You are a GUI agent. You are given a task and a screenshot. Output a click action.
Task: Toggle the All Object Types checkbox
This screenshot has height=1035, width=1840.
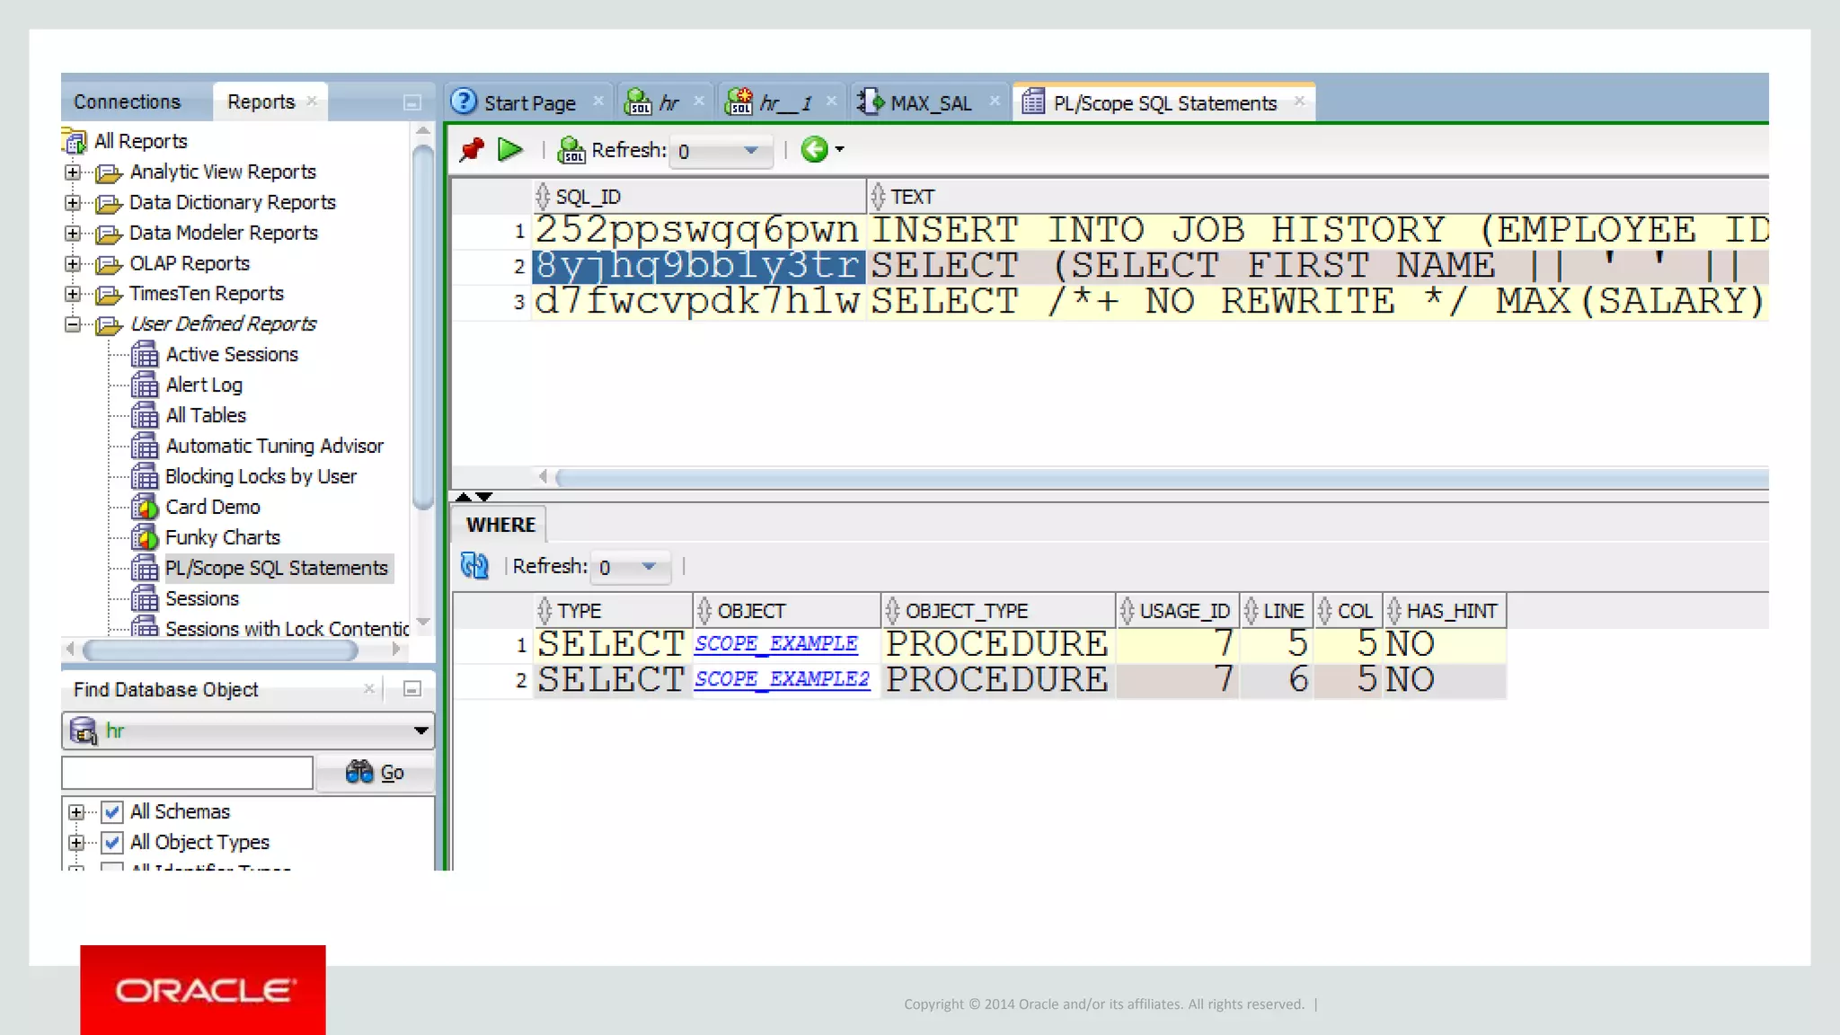point(111,843)
